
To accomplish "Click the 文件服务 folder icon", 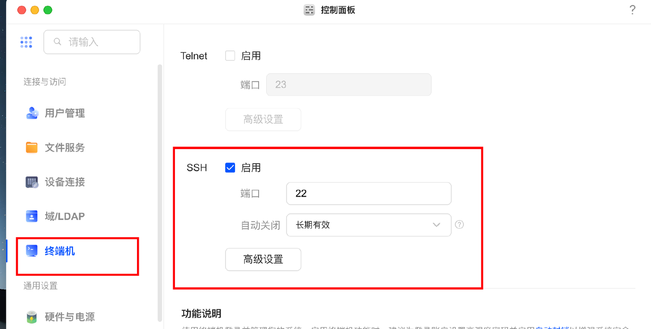I will 32,147.
